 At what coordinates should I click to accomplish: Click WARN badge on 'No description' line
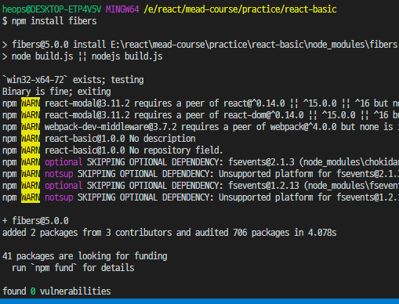pyautogui.click(x=31, y=139)
